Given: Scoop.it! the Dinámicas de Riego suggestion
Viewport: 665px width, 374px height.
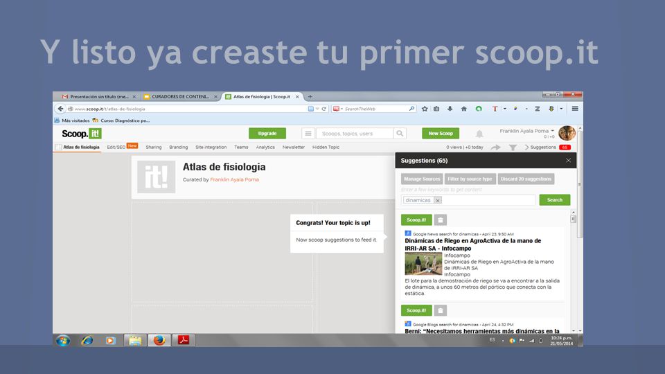Looking at the screenshot, I should pyautogui.click(x=416, y=220).
